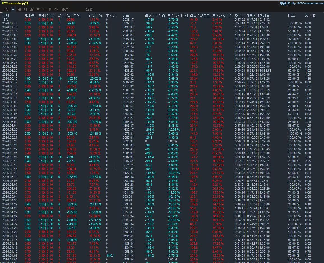This screenshot has height=263, width=324.
Task: Open the 季 quarterly tab
Action: [x=32, y=10]
